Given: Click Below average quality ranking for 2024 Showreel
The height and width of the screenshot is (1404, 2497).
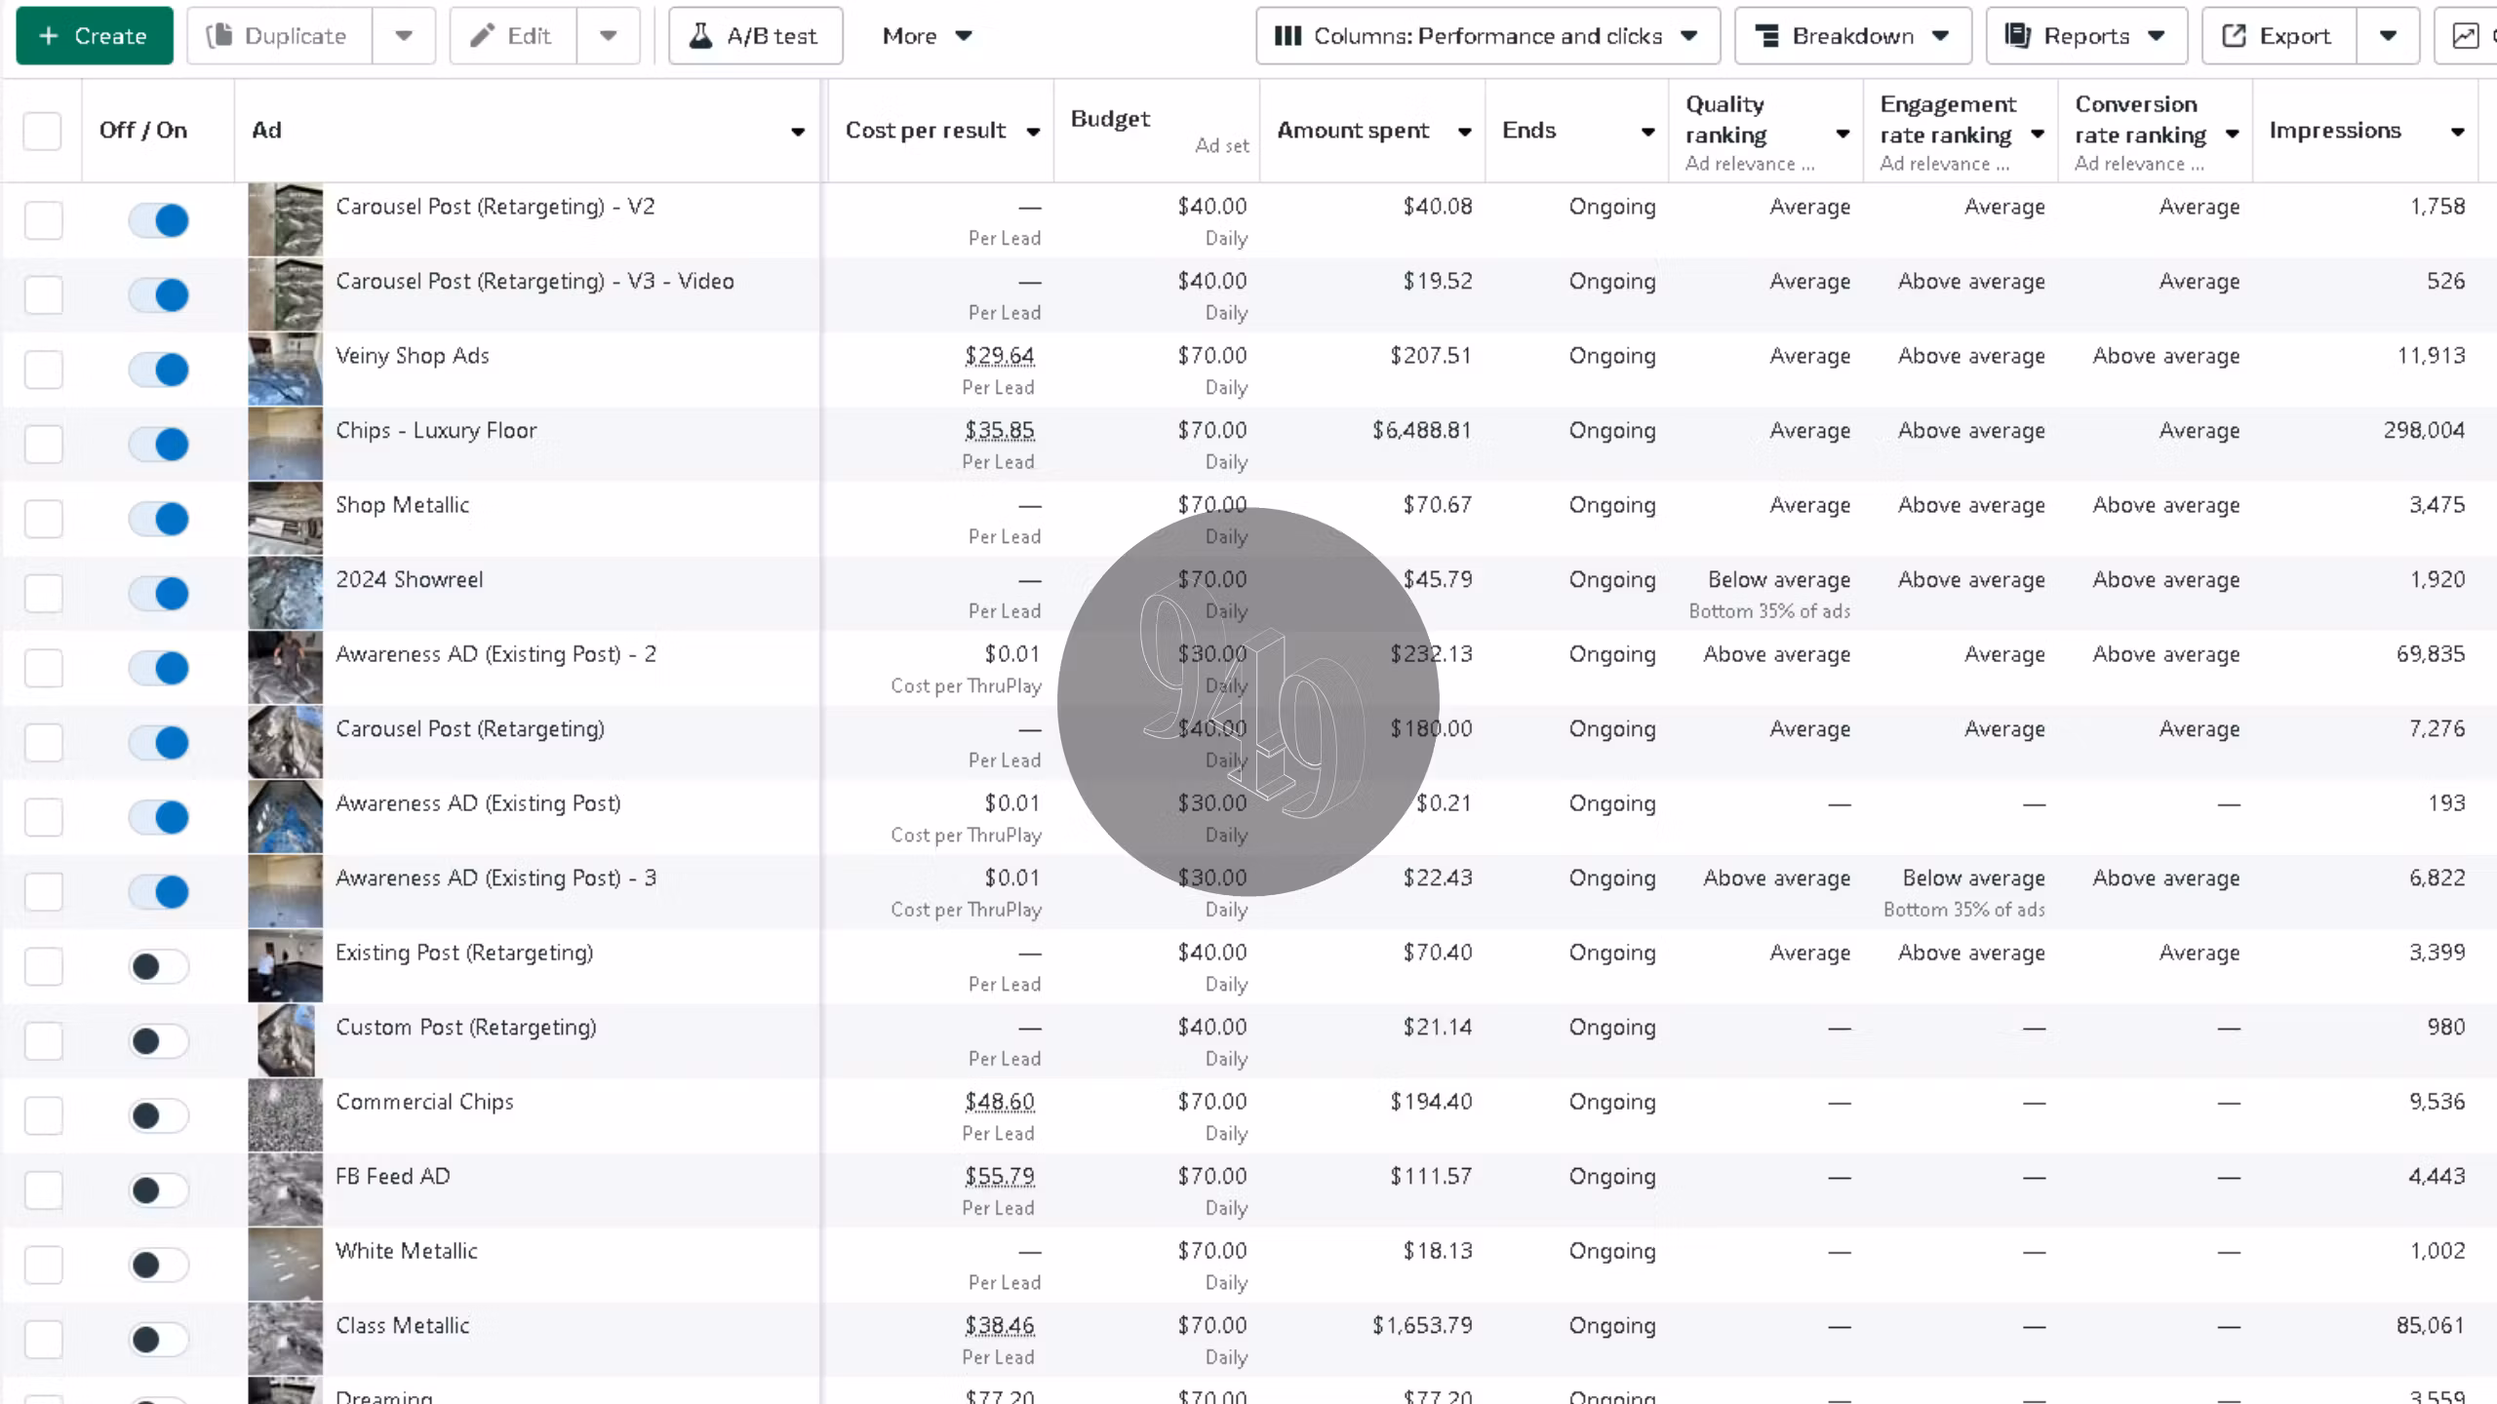Looking at the screenshot, I should 1779,579.
